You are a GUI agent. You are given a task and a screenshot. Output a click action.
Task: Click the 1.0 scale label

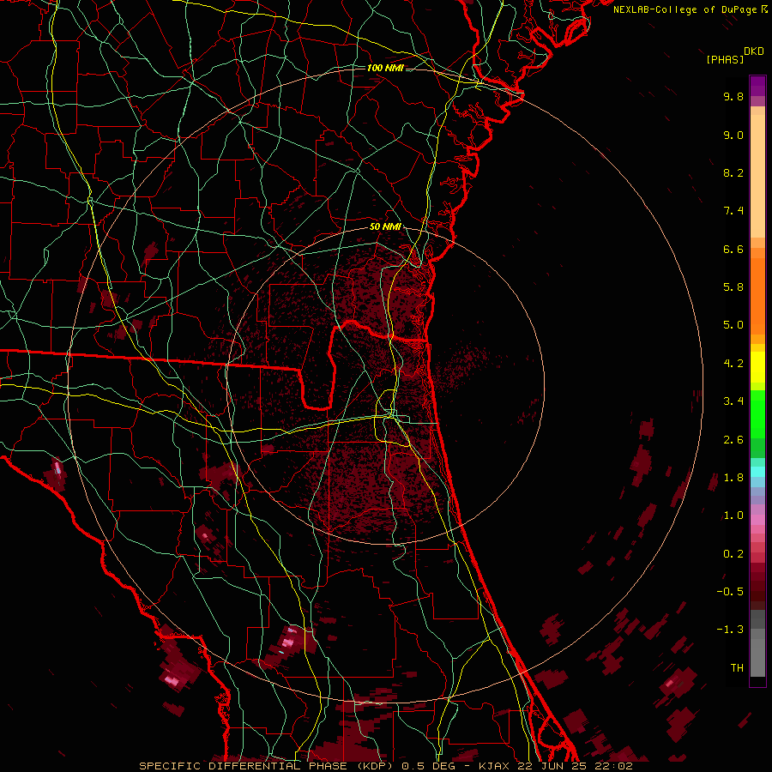[733, 516]
